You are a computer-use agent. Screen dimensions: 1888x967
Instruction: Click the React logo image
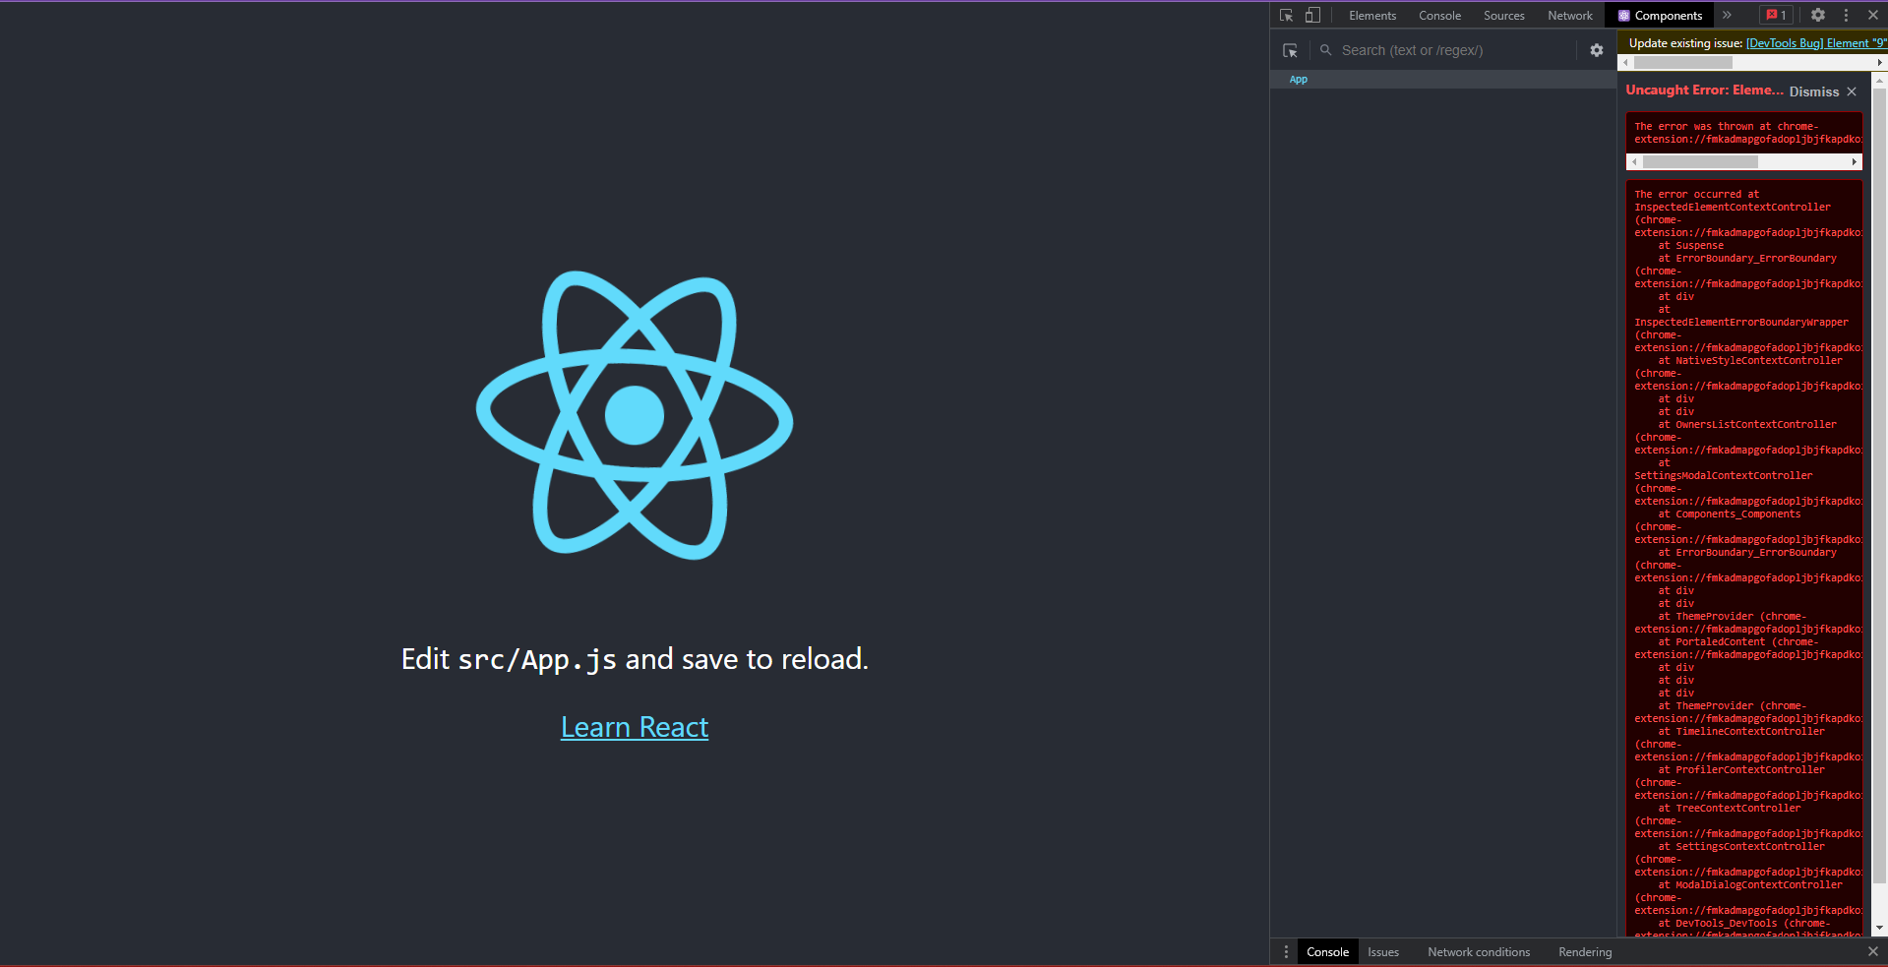click(x=635, y=415)
